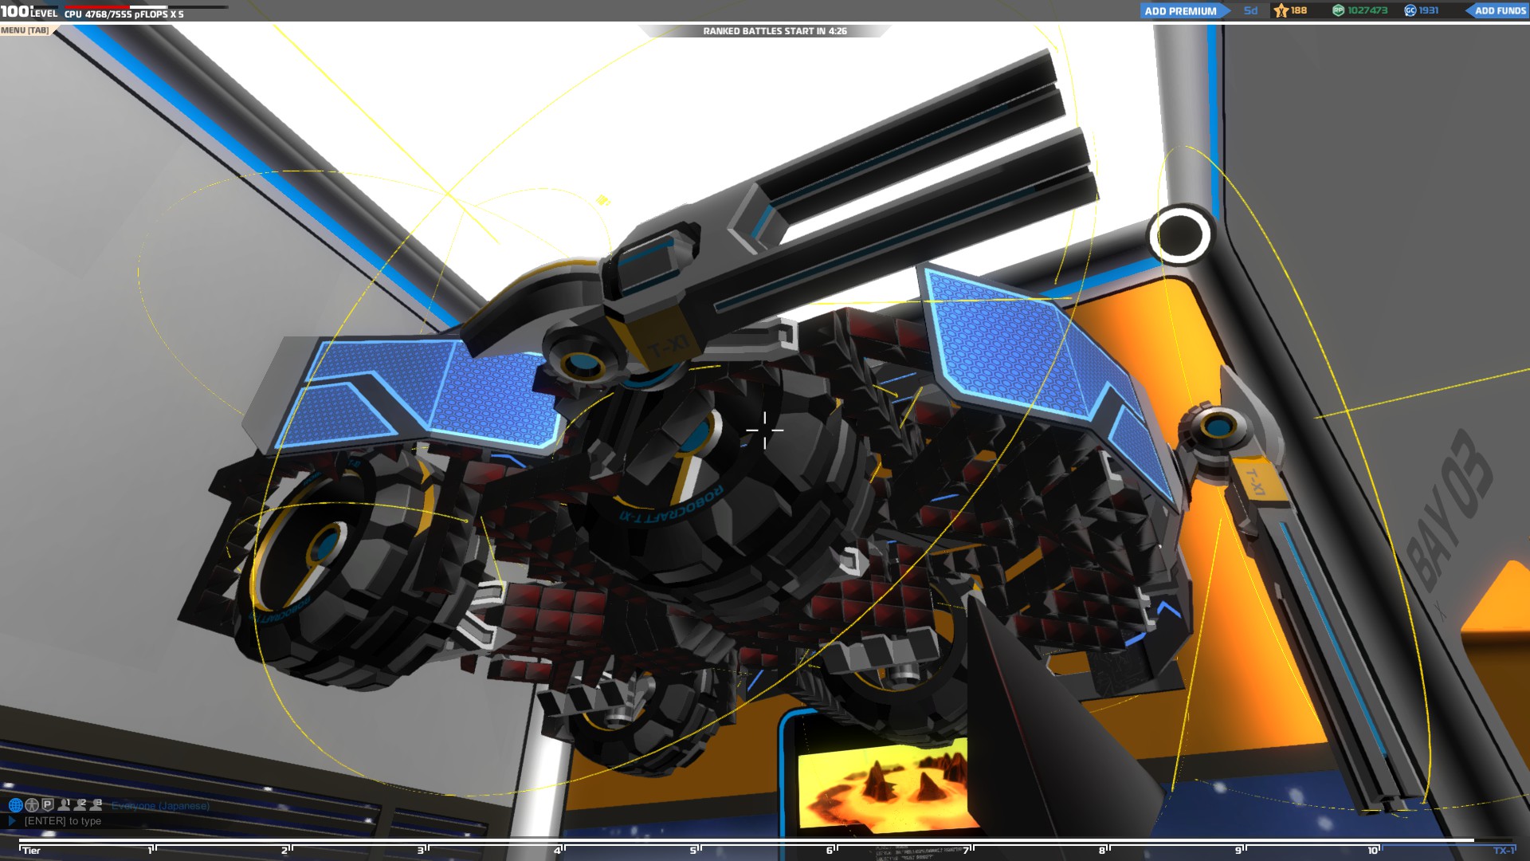Click the blue GC currency icon
Image resolution: width=1530 pixels, height=861 pixels.
click(x=1410, y=10)
